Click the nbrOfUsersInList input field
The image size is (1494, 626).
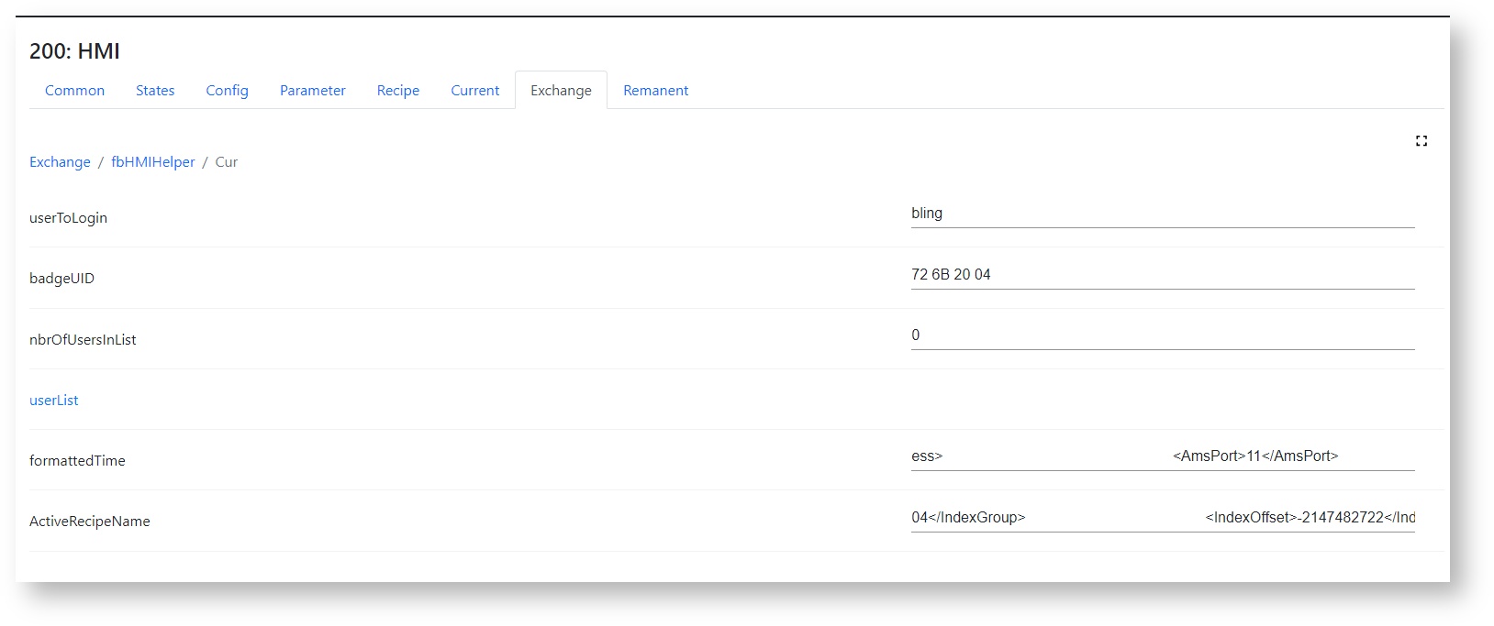click(1162, 335)
